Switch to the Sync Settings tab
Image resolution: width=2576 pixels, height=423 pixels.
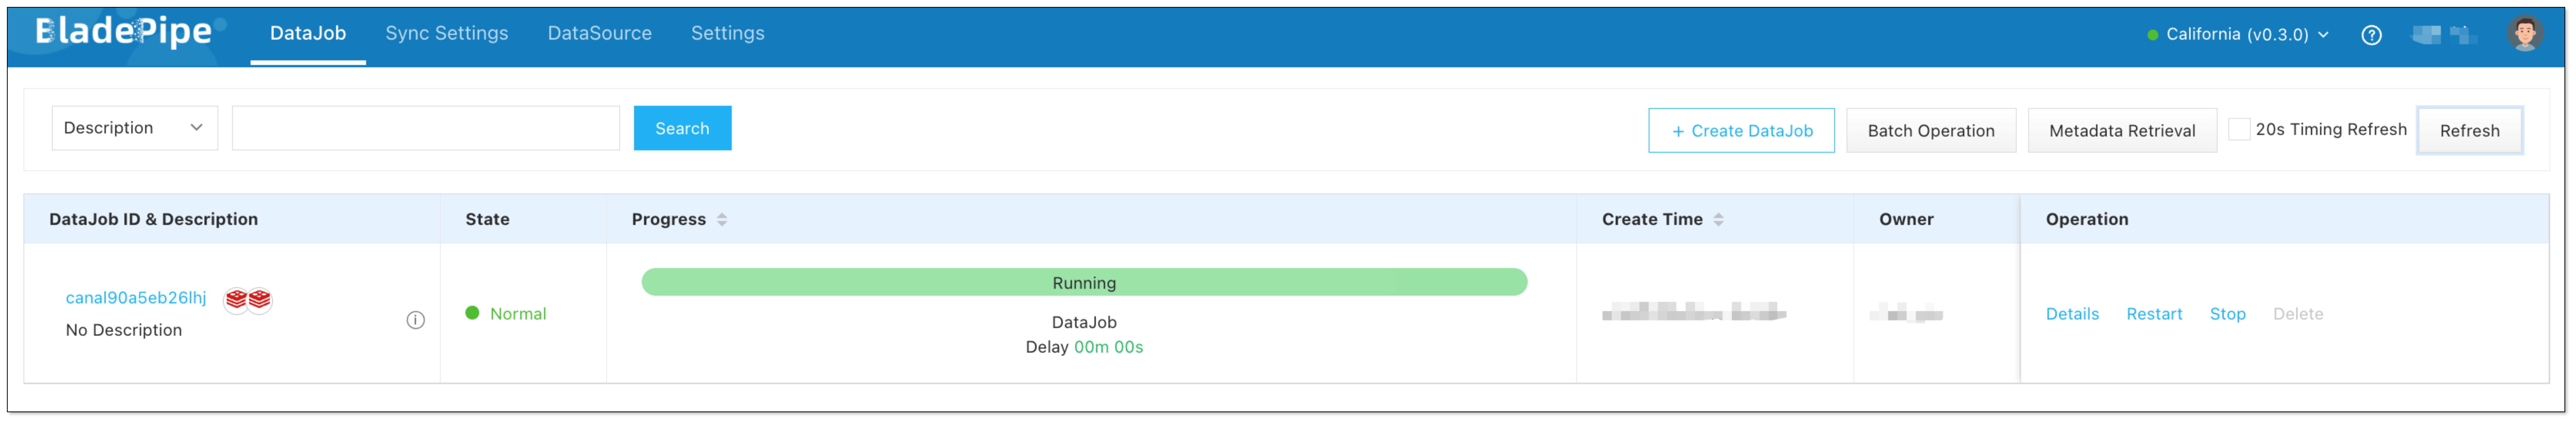pos(446,34)
